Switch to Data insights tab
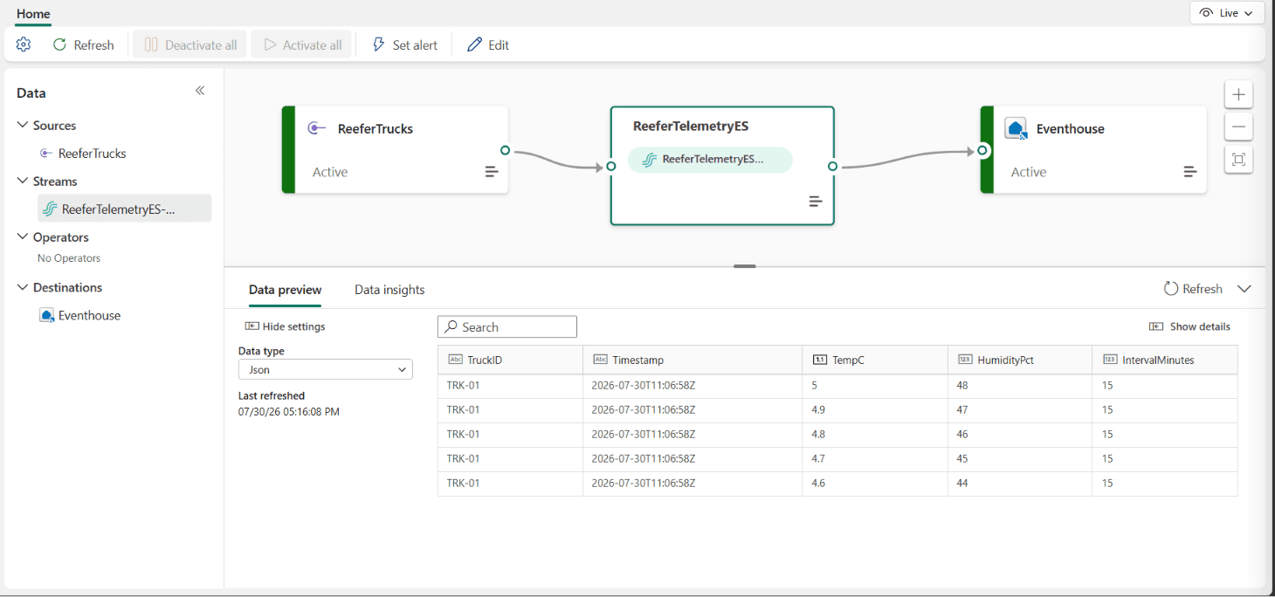 pos(389,290)
